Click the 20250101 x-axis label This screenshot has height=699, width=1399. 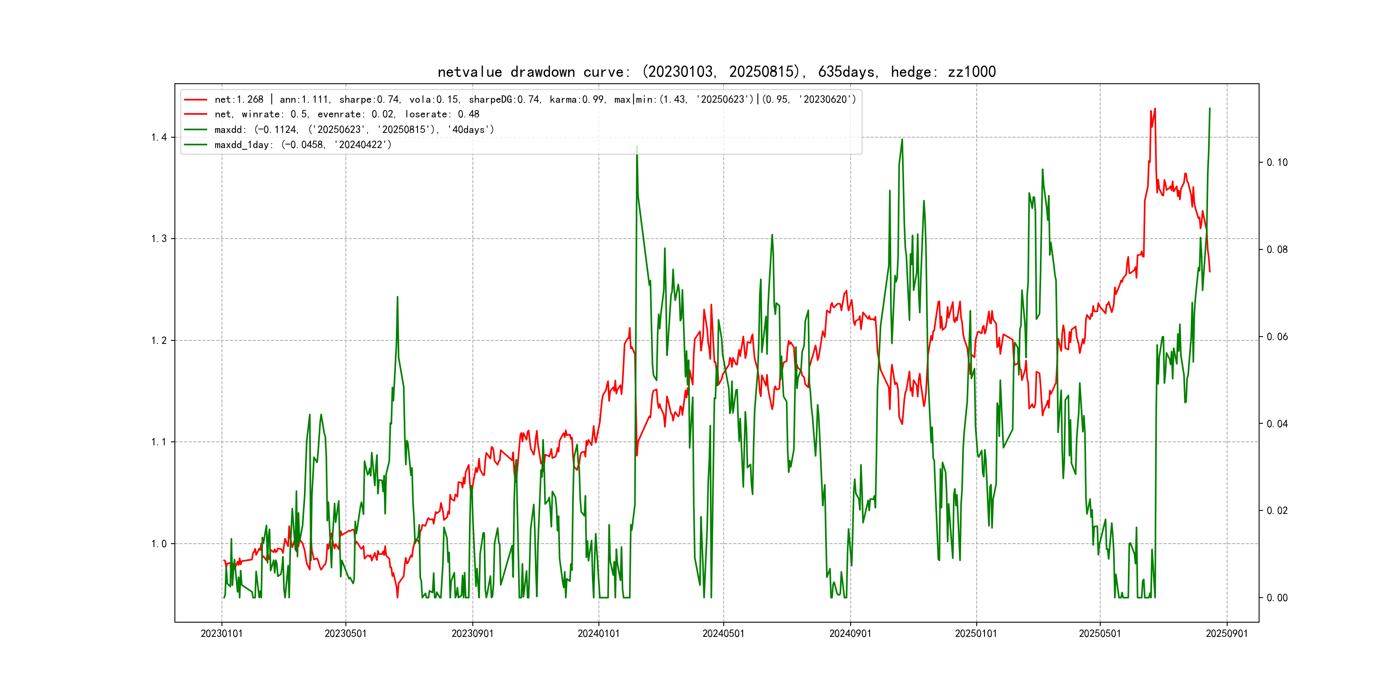tap(976, 634)
